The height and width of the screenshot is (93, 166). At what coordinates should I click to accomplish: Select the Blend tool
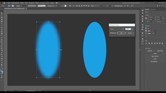tap(2, 55)
